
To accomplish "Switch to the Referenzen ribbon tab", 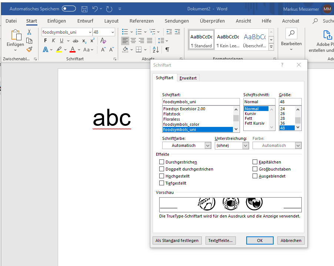I will pyautogui.click(x=141, y=21).
